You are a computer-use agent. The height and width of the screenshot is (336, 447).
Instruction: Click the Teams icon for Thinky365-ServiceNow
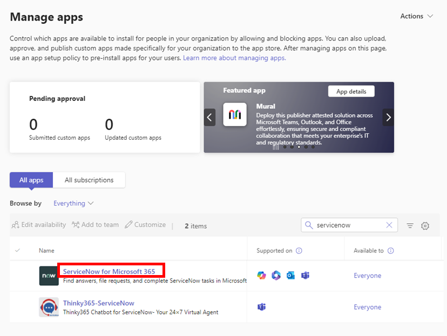(x=261, y=306)
